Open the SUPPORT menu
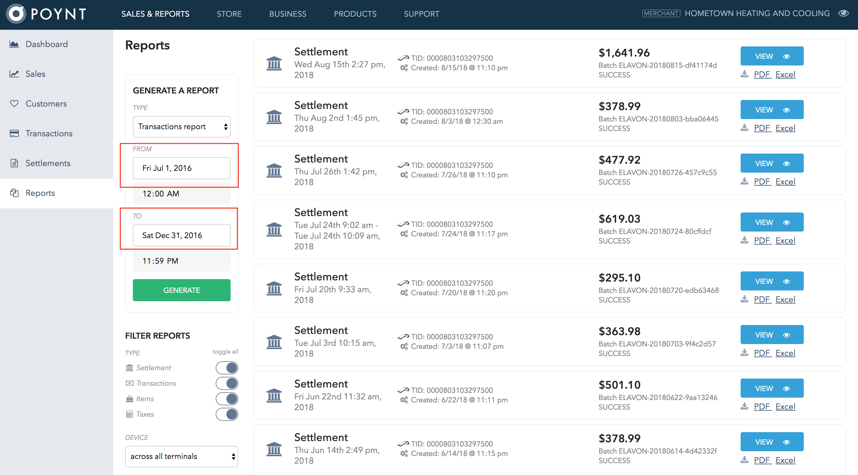The height and width of the screenshot is (475, 858). [422, 14]
